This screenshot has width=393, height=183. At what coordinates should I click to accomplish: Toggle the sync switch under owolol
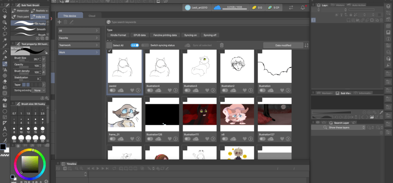[113, 90]
